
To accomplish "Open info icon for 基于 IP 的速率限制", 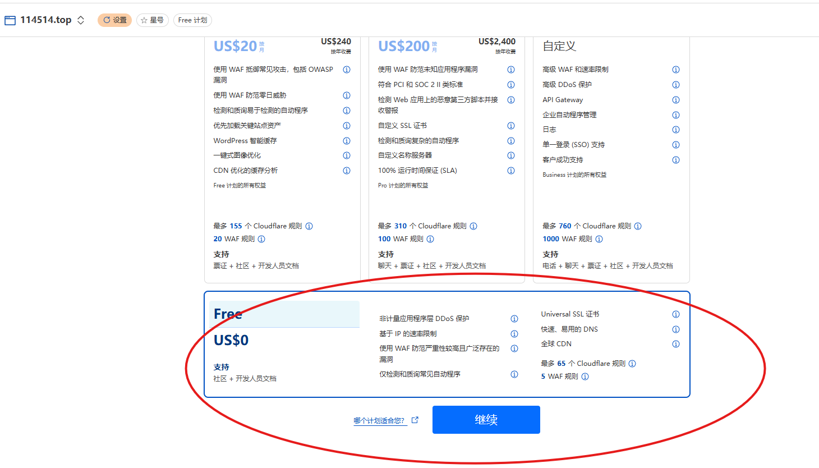I will [514, 334].
